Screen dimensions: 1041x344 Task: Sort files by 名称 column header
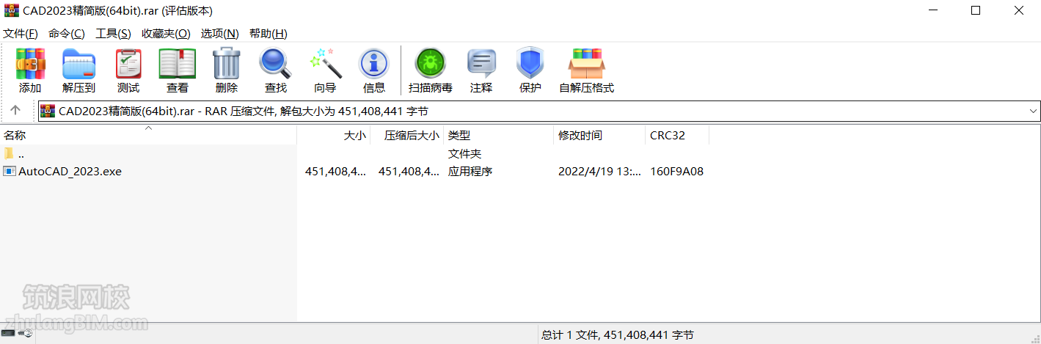point(148,135)
